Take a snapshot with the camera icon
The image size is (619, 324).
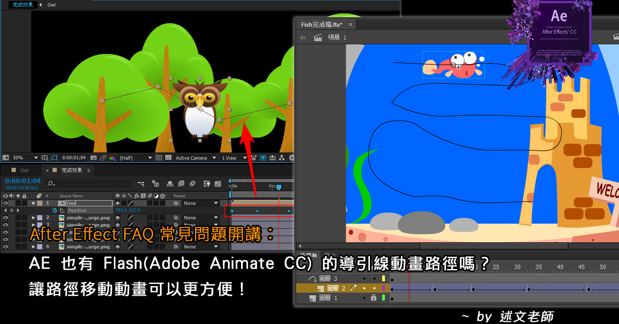94,157
